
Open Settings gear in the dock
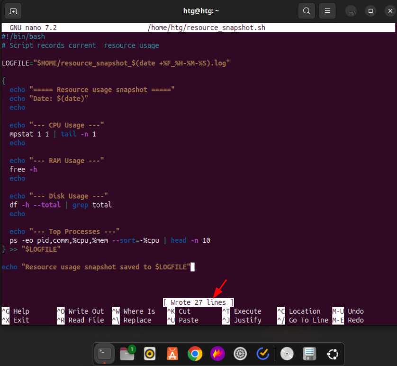click(240, 354)
